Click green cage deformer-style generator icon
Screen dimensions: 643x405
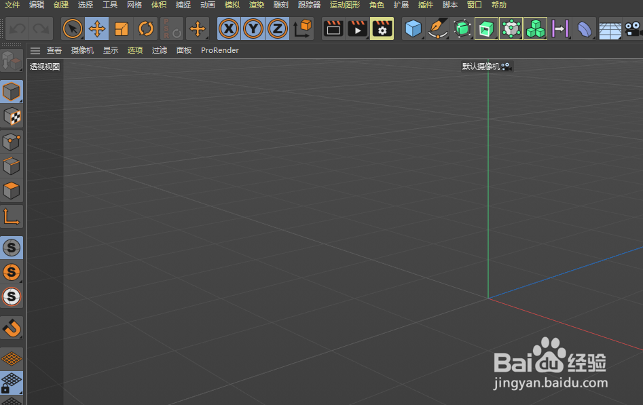pos(511,28)
